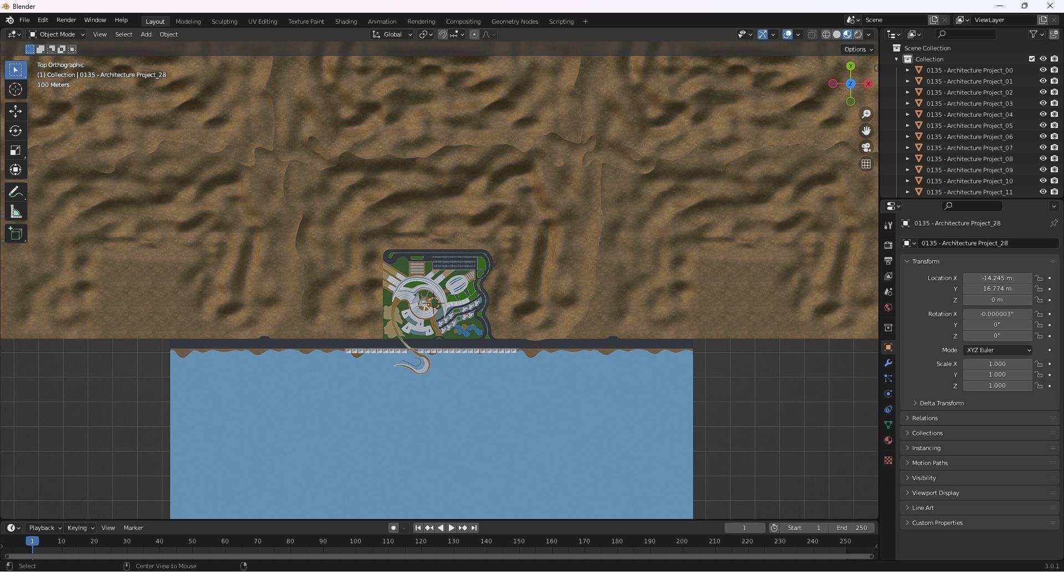Activate the Scale tool
Screen dimensions: 1064x576
click(x=16, y=151)
